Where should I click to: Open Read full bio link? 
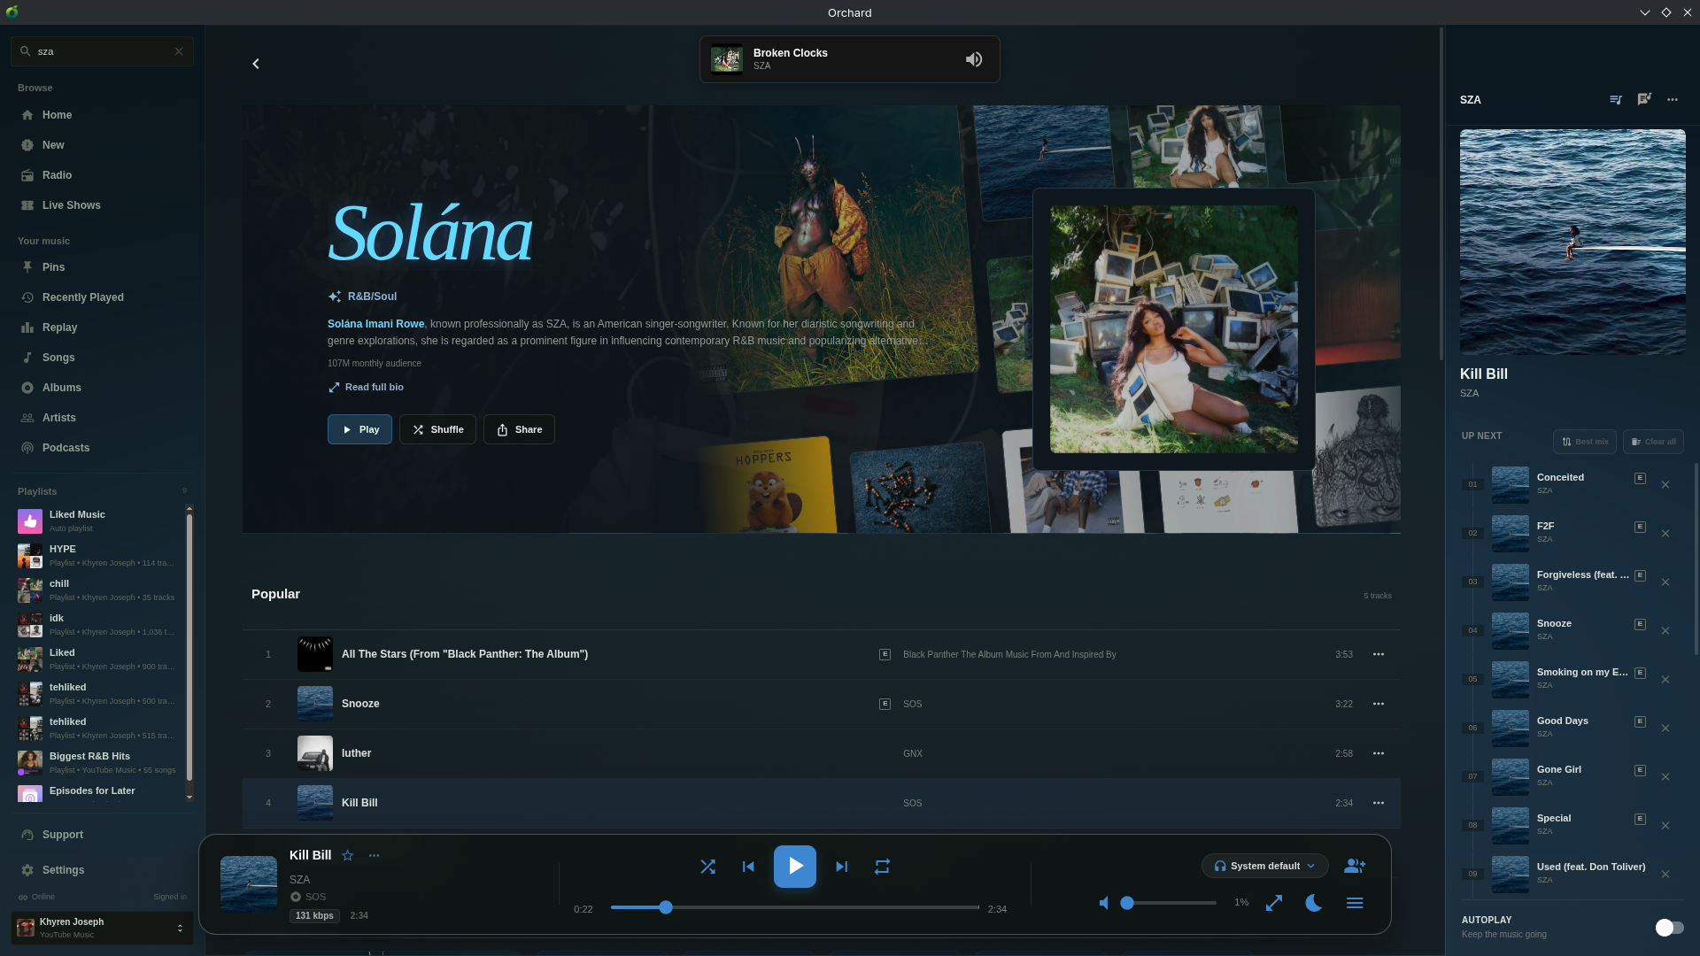pos(366,387)
